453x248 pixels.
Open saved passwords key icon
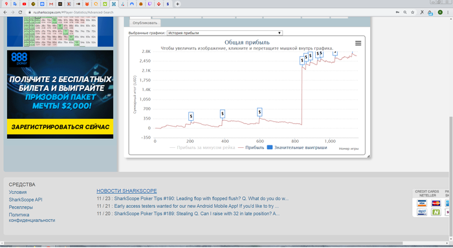397,12
